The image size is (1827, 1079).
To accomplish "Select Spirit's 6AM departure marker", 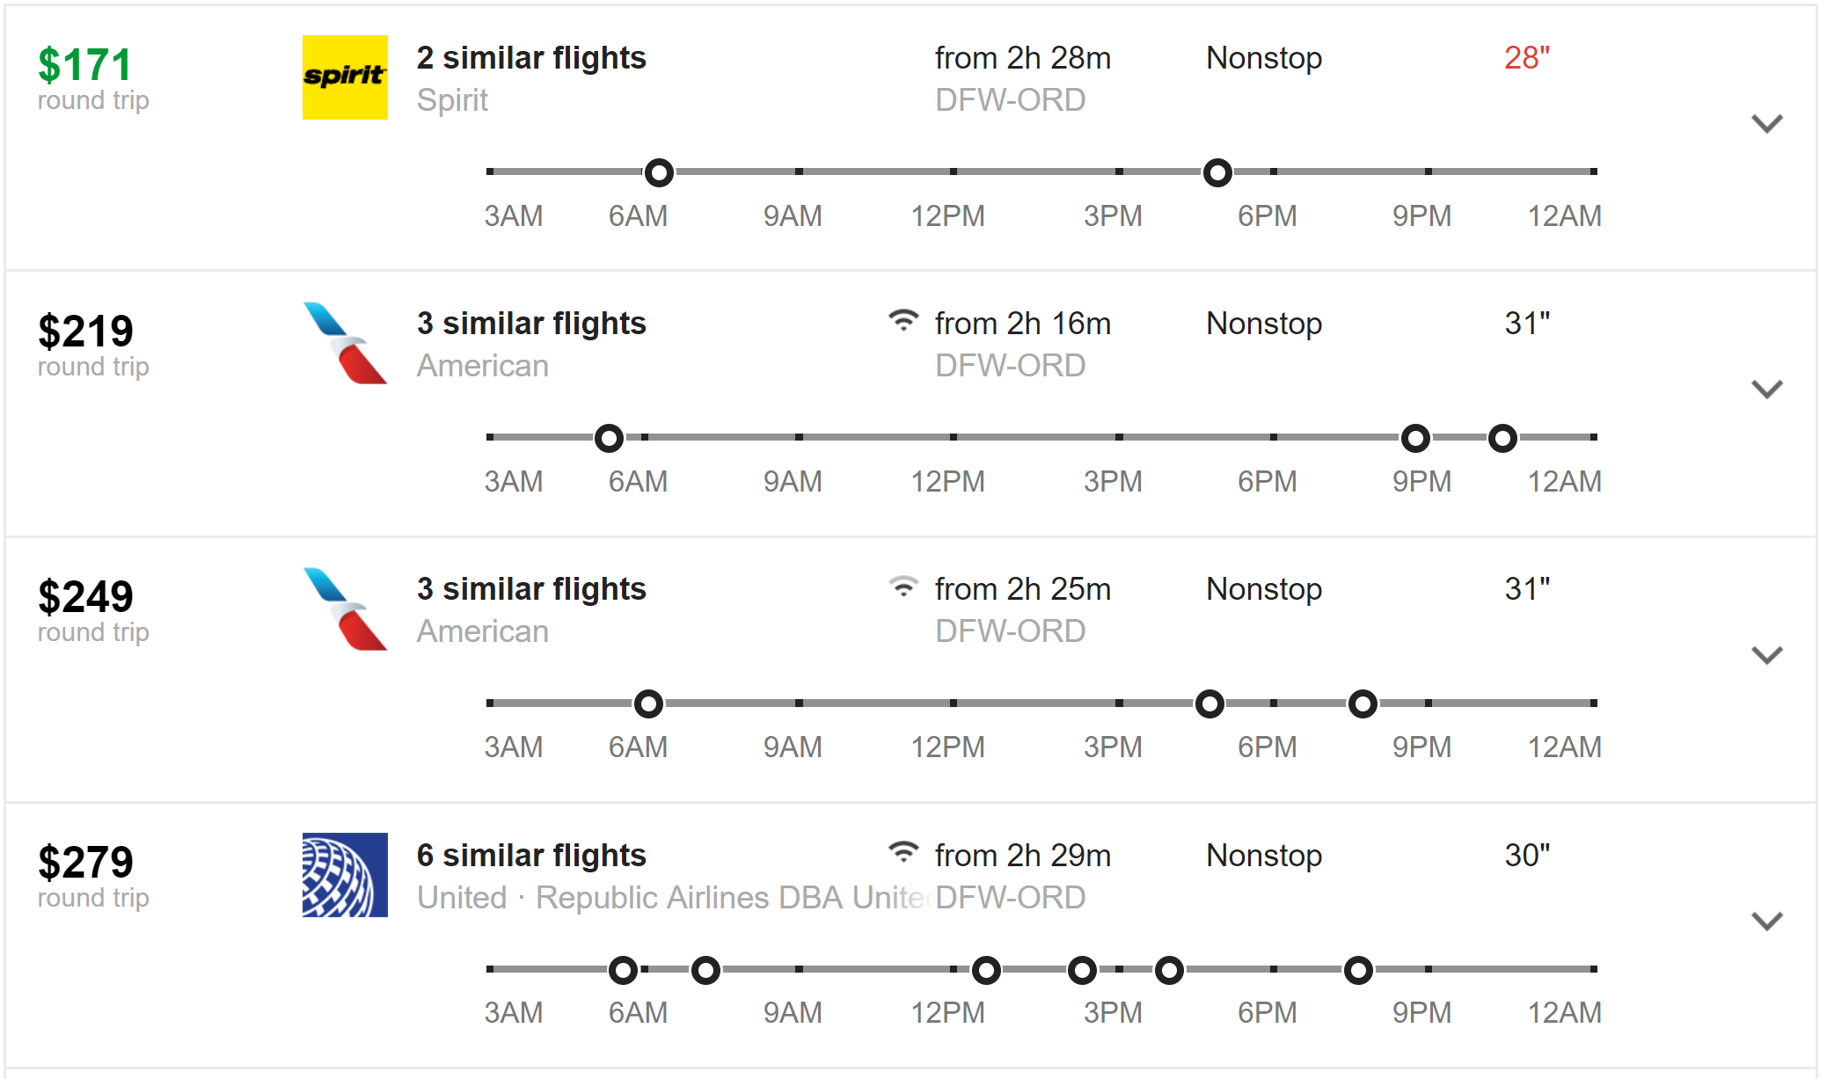I will coord(659,172).
